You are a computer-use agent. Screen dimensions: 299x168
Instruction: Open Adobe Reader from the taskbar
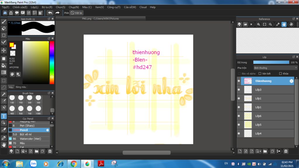(x=101, y=164)
